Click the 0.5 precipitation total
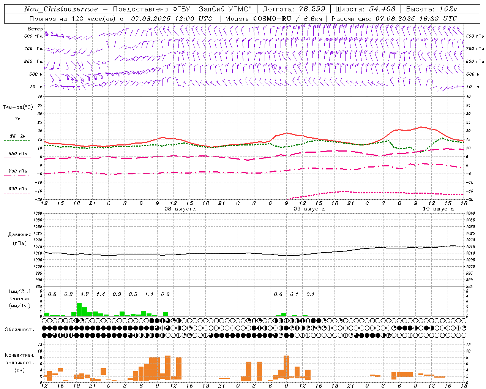The image size is (486, 389). point(133,294)
